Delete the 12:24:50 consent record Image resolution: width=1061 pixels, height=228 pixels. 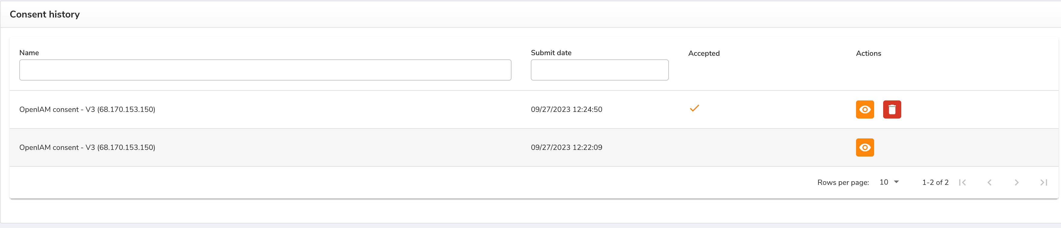tap(892, 109)
